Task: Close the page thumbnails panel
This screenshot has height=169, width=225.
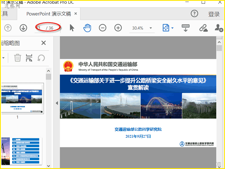Action: tap(44, 43)
